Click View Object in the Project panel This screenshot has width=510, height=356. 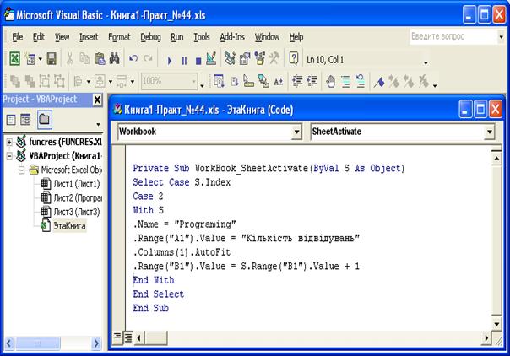(x=25, y=120)
